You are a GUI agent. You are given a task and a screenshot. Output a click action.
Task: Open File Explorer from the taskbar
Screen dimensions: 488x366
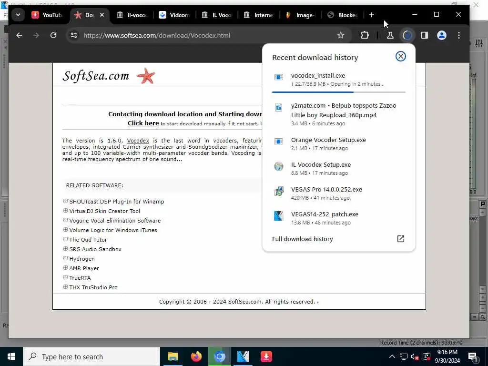pos(173,356)
